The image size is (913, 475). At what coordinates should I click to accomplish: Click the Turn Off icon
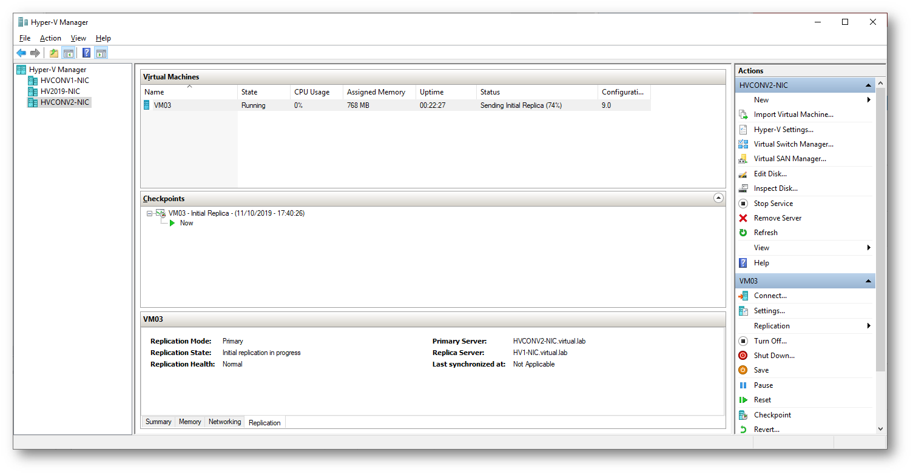pyautogui.click(x=743, y=341)
